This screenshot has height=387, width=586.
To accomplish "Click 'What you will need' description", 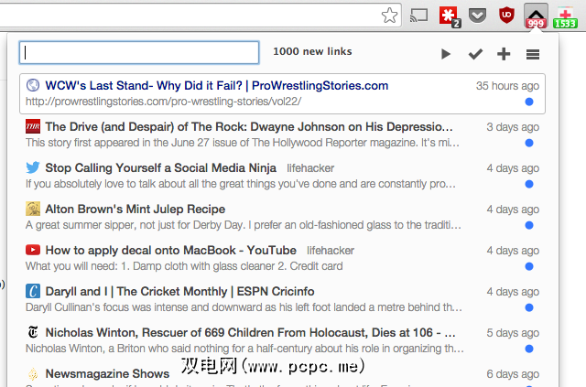I will click(184, 266).
